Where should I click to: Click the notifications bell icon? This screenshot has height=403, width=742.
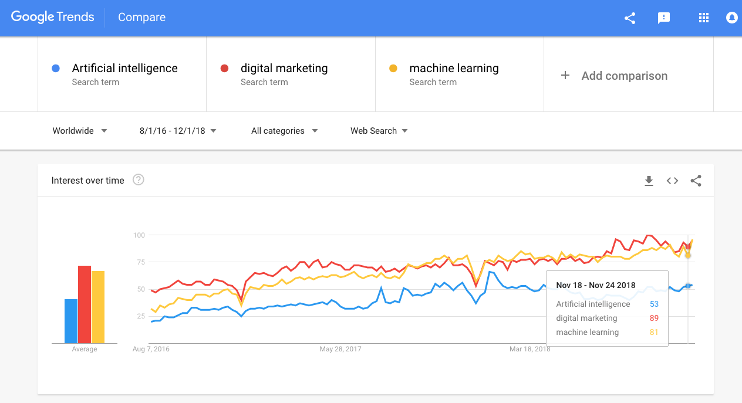(x=731, y=18)
